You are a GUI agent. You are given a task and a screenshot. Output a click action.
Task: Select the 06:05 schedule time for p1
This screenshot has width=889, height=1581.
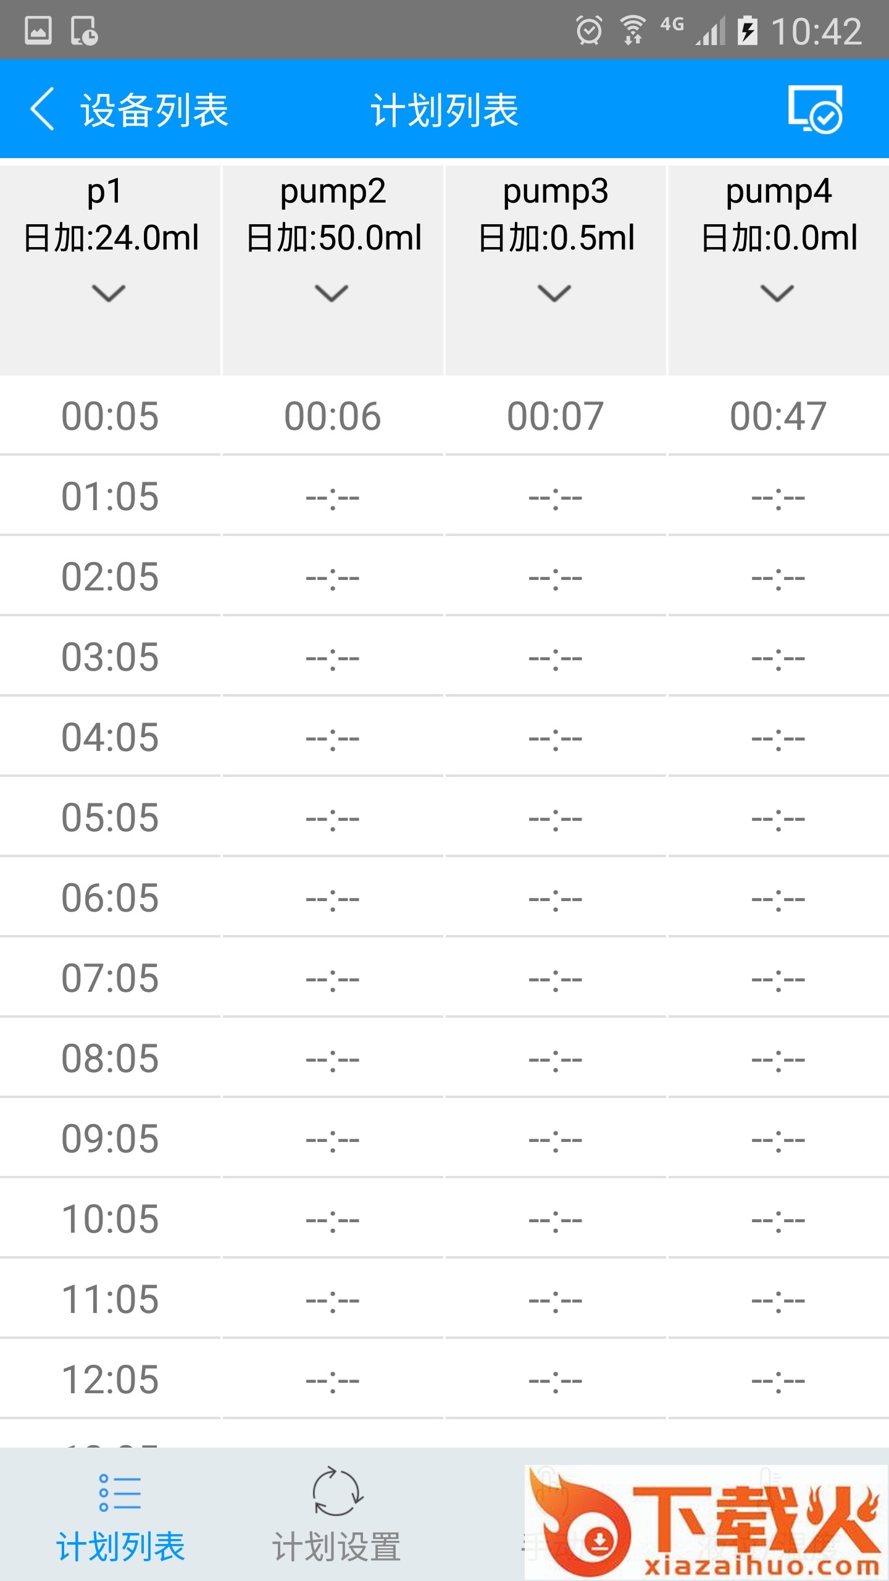[x=110, y=897]
